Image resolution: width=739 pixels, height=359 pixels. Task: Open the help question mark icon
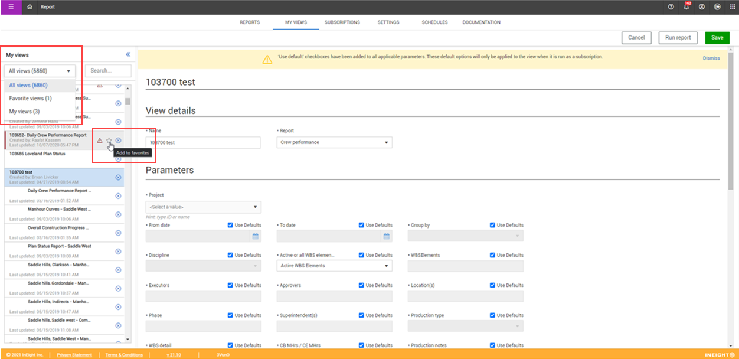point(671,7)
